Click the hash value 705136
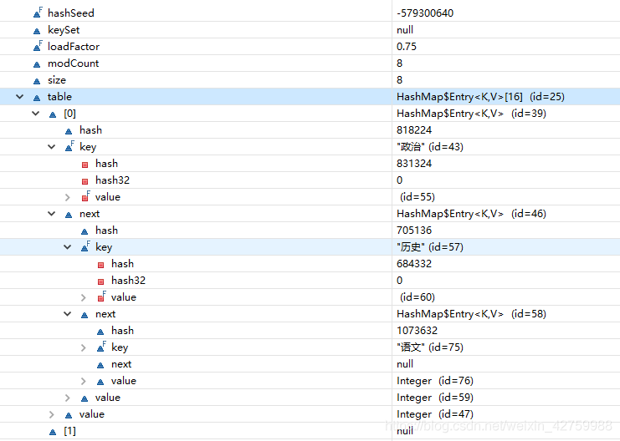 414,231
